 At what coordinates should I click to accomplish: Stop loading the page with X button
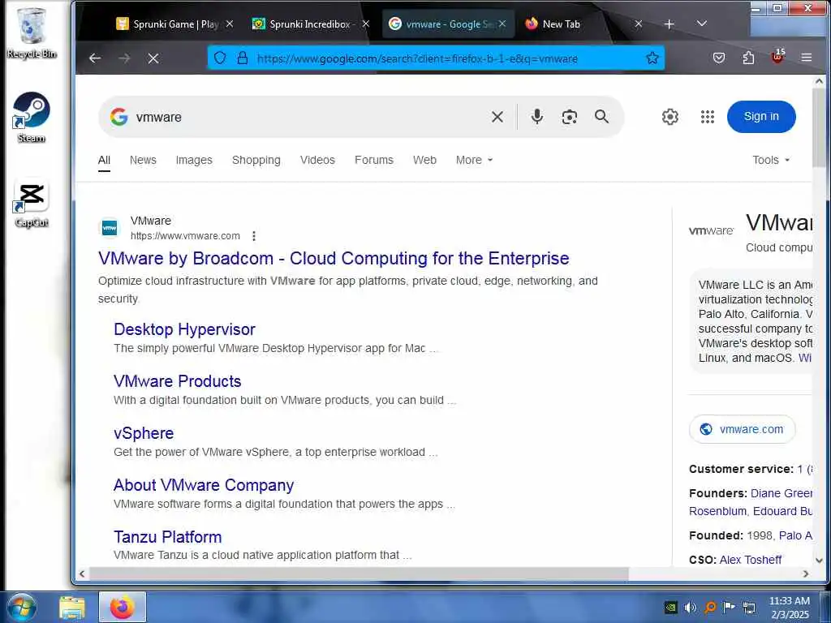click(x=153, y=58)
